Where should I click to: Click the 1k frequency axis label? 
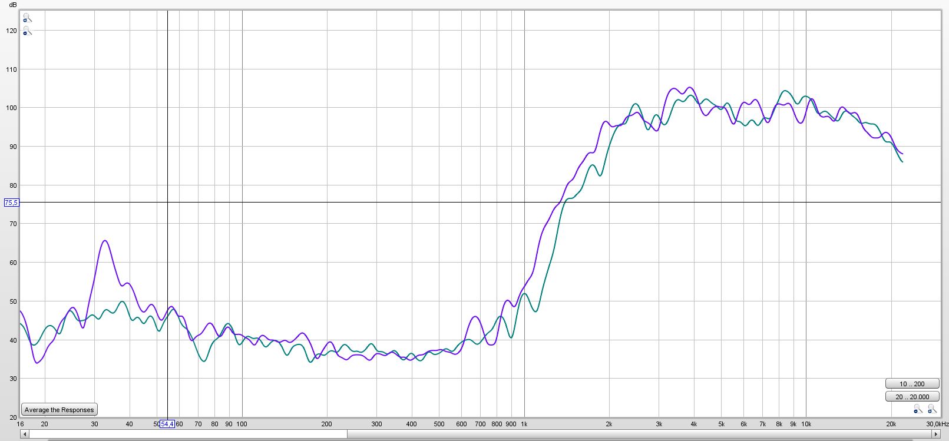point(524,424)
